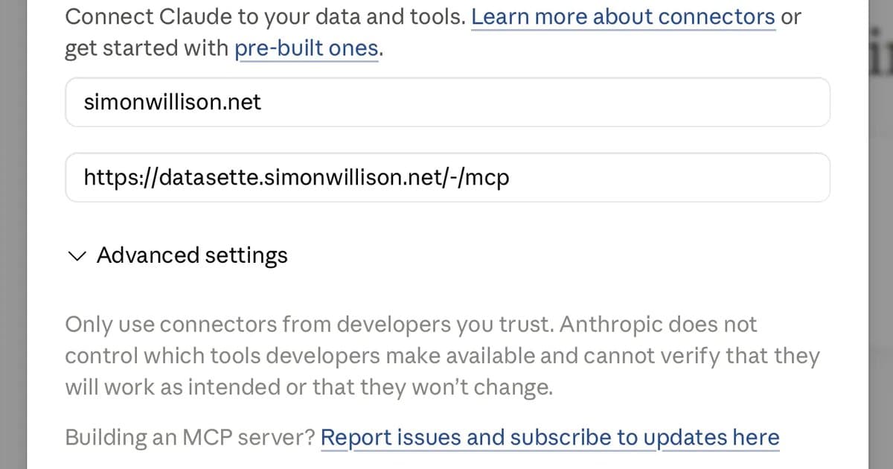Focus the simonwillison.net name field

447,102
